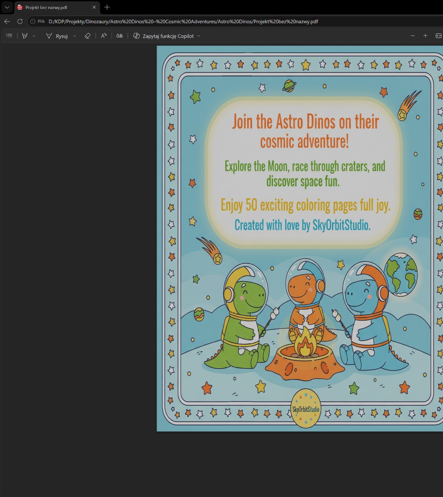Open the table of contents panel
The width and height of the screenshot is (443, 497).
tap(9, 36)
